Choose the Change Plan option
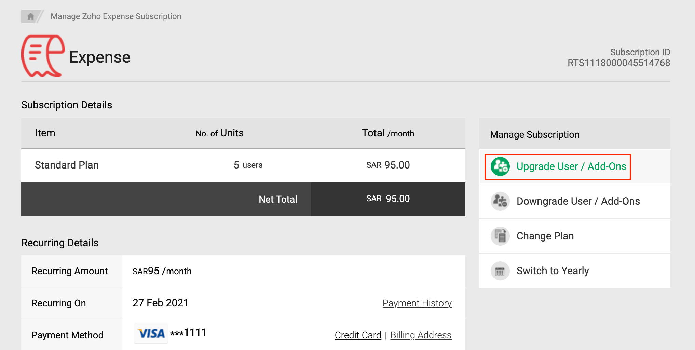The height and width of the screenshot is (350, 695). pos(545,236)
